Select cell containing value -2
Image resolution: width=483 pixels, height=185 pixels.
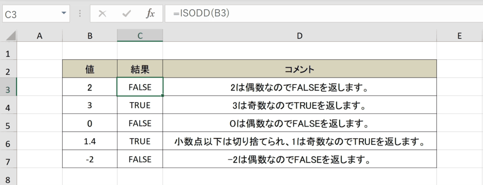click(x=90, y=159)
